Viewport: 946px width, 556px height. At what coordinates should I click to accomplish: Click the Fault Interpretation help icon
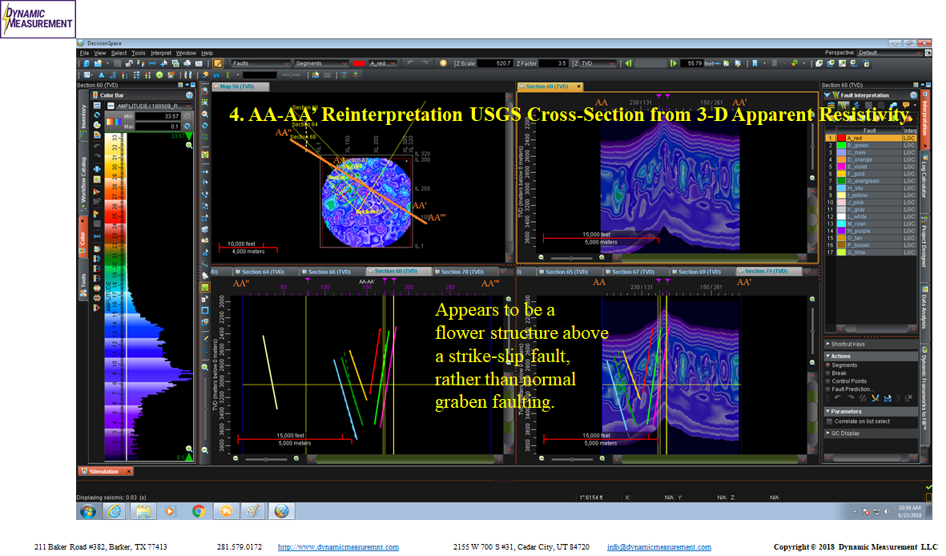click(913, 95)
